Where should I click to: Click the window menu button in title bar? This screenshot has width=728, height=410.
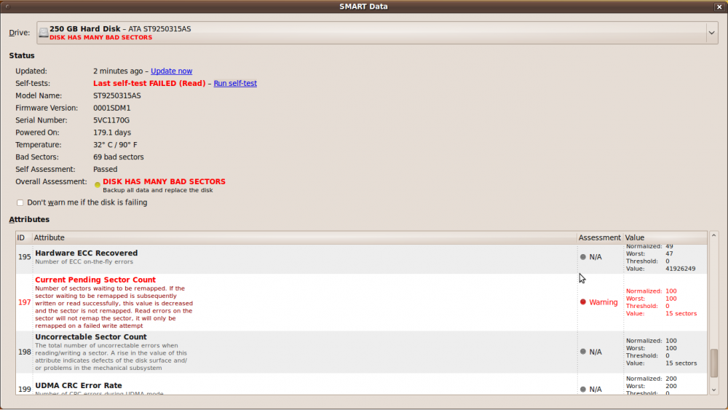[7, 7]
